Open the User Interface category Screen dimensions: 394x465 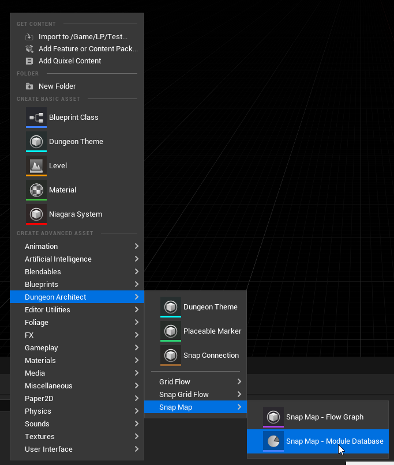click(x=77, y=449)
